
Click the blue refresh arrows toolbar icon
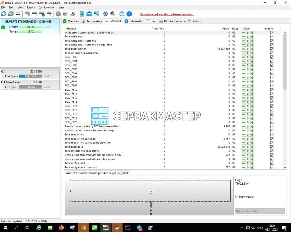[x=4, y=14]
